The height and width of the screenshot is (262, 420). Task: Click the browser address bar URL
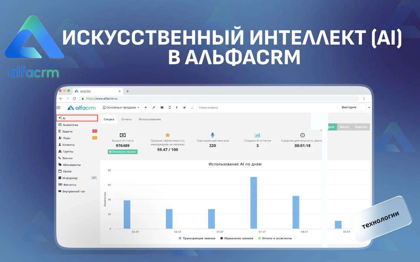pyautogui.click(x=102, y=99)
